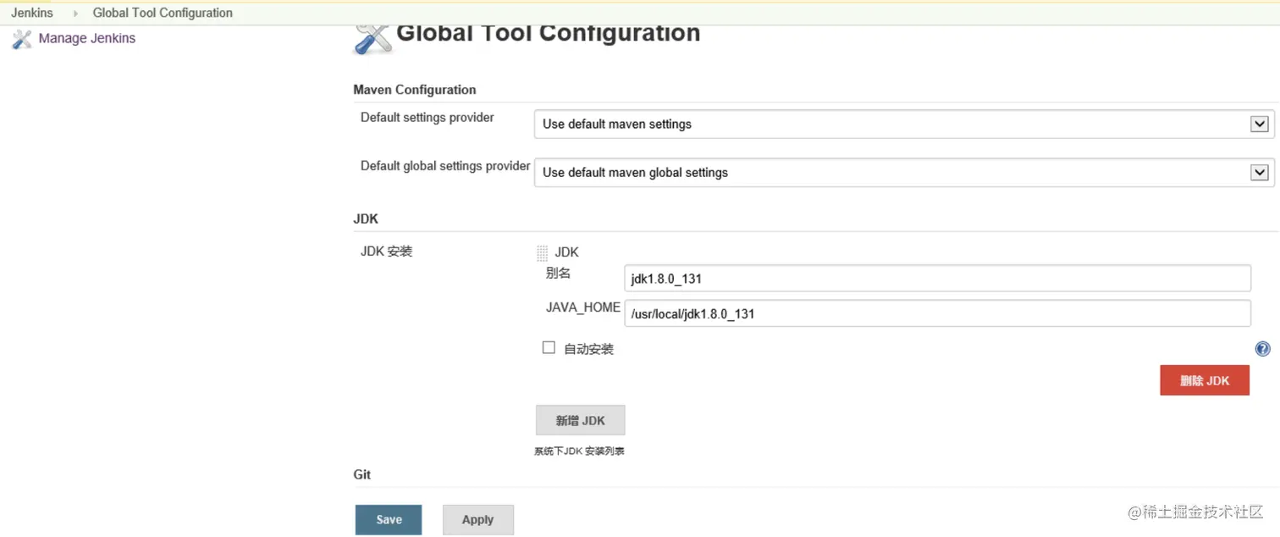Click the Global Tool Configuration tools icon
The image size is (1280, 537).
372,38
